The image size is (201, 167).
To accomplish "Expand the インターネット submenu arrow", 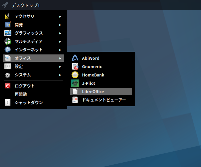I will tap(60, 50).
